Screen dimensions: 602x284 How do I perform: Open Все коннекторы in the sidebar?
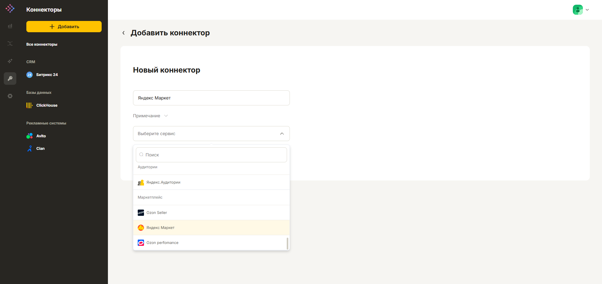[x=42, y=44]
